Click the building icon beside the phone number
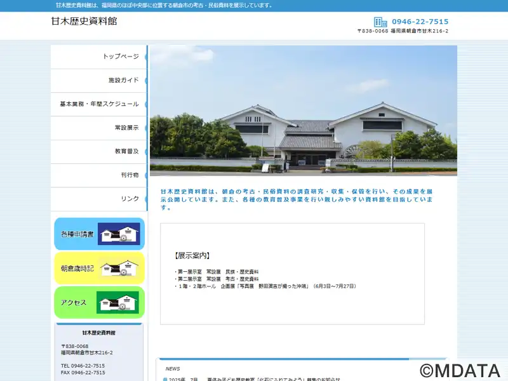The height and width of the screenshot is (381, 508). click(x=380, y=22)
